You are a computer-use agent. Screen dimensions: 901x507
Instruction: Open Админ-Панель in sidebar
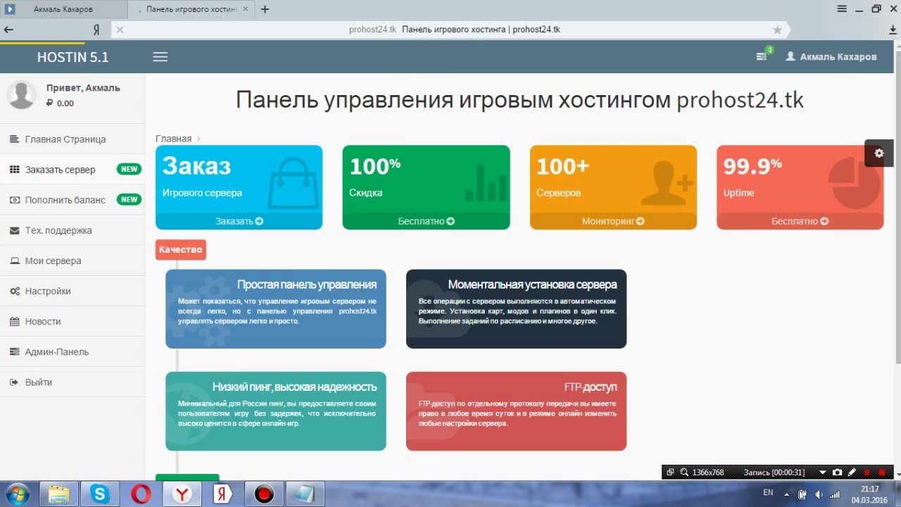tap(73, 351)
